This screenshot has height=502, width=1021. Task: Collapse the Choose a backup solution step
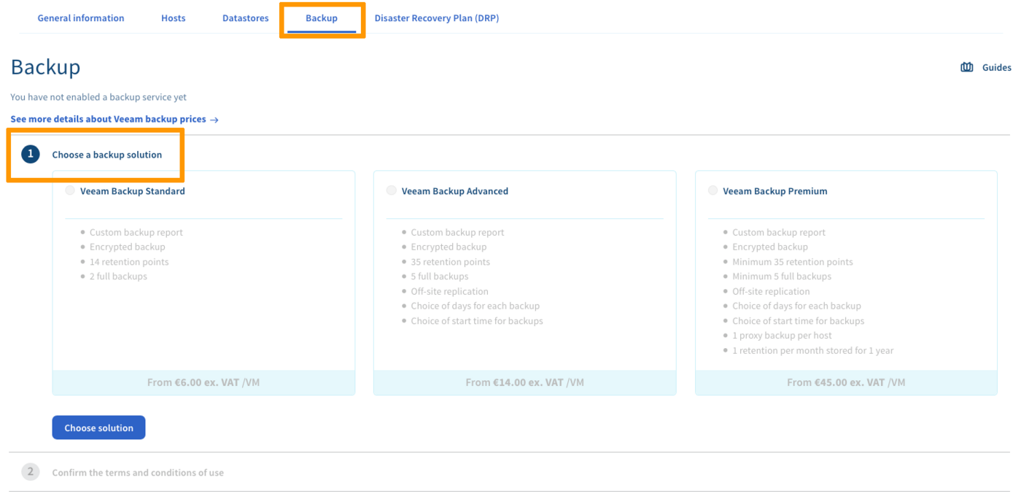[x=107, y=155]
